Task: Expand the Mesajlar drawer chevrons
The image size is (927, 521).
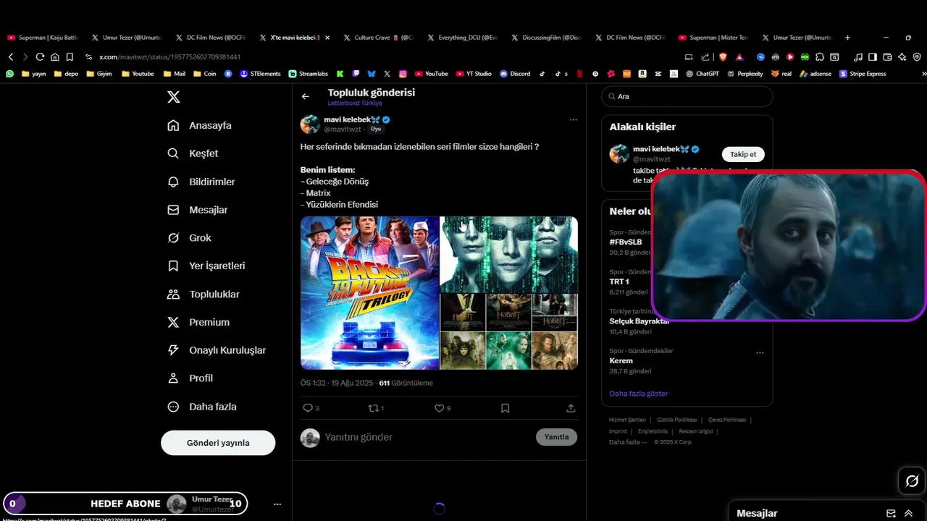Action: 908,513
